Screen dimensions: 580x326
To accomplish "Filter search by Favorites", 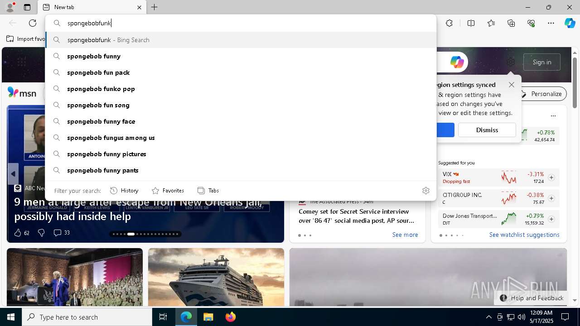I will pos(168,191).
